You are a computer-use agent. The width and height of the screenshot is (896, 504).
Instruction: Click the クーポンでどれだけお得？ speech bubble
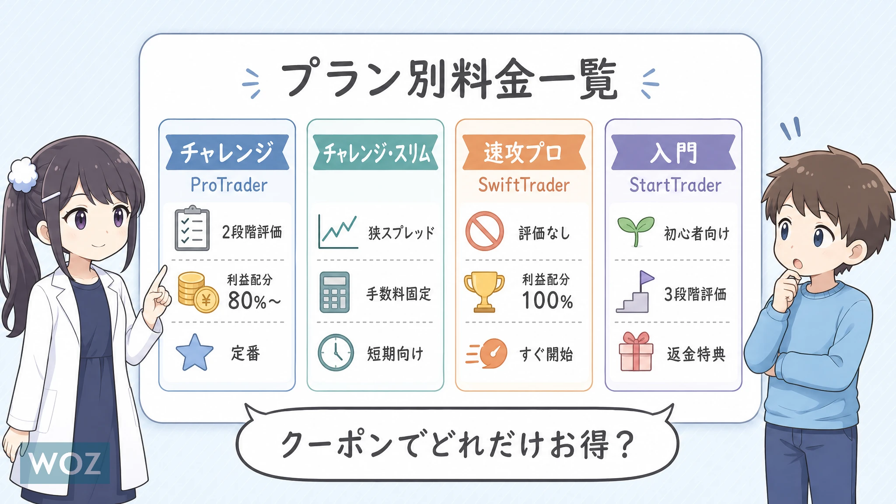(457, 444)
